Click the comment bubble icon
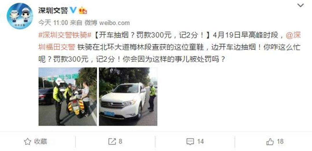The image size is (312, 151). coord(190,142)
